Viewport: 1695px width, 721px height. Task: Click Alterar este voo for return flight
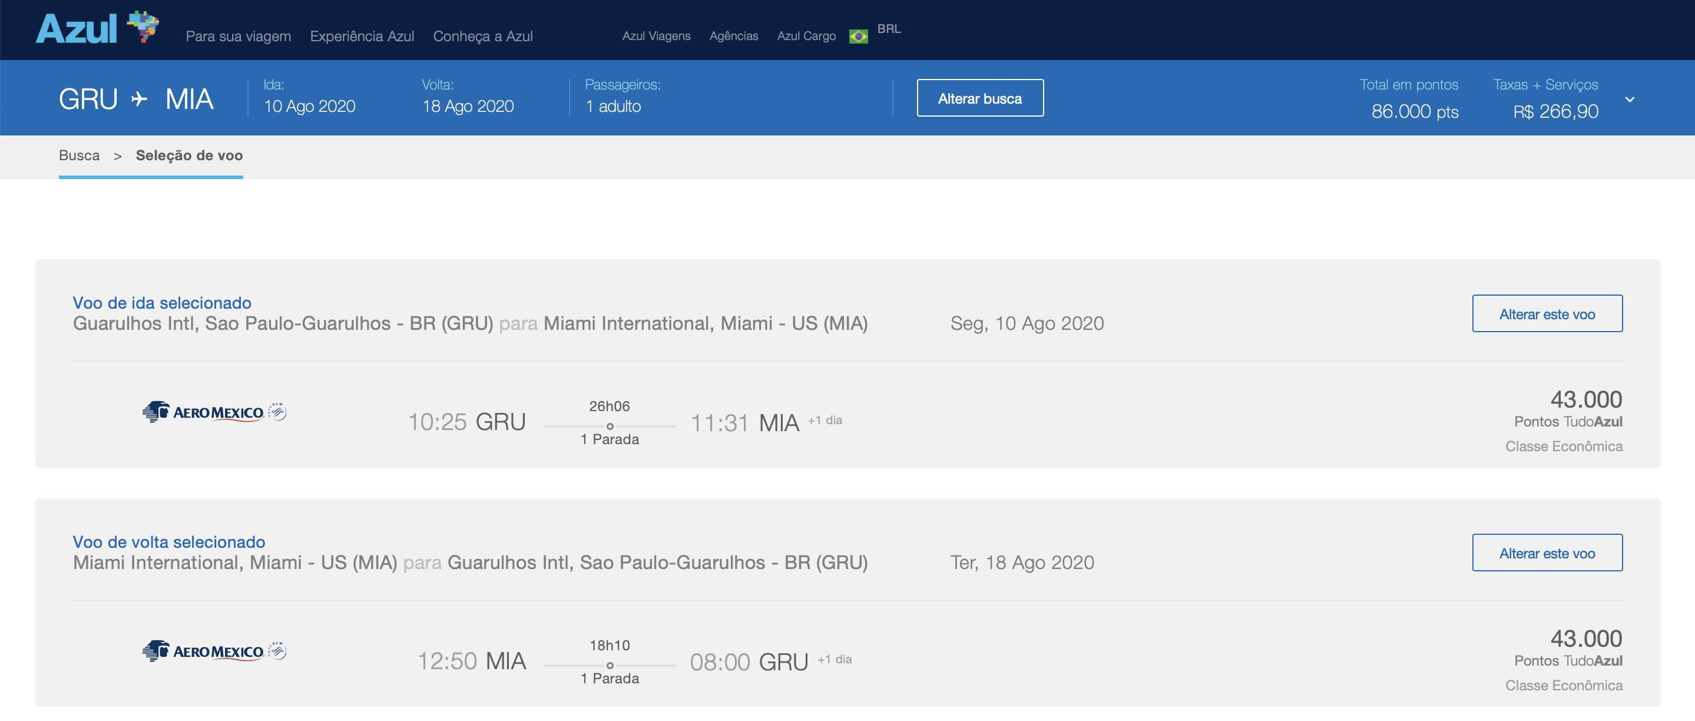click(1548, 553)
